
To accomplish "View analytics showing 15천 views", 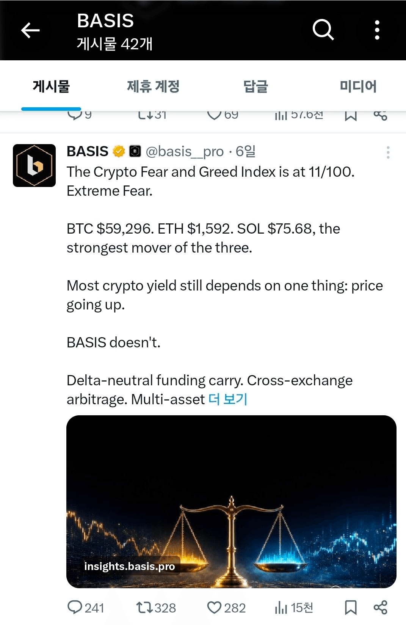I will 294,608.
